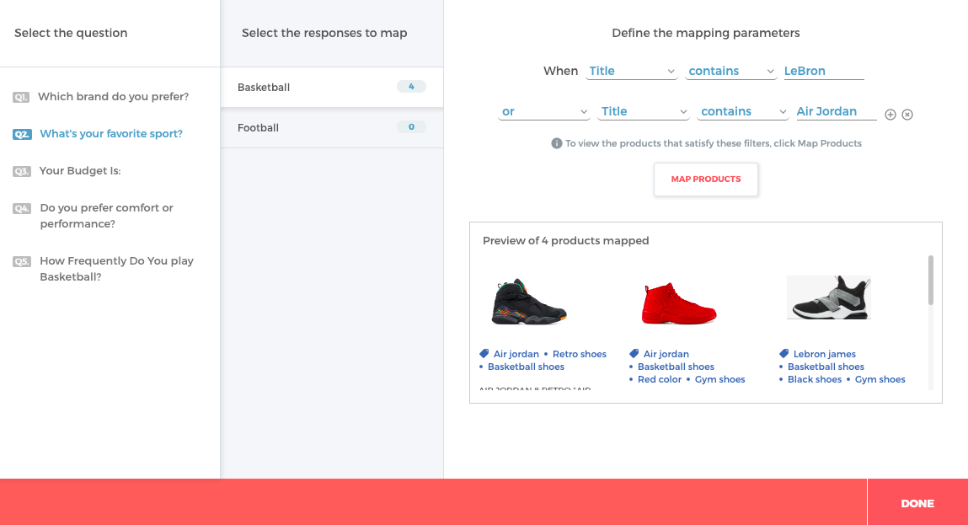Click the 'Red color' tag
The image size is (968, 525).
[660, 379]
